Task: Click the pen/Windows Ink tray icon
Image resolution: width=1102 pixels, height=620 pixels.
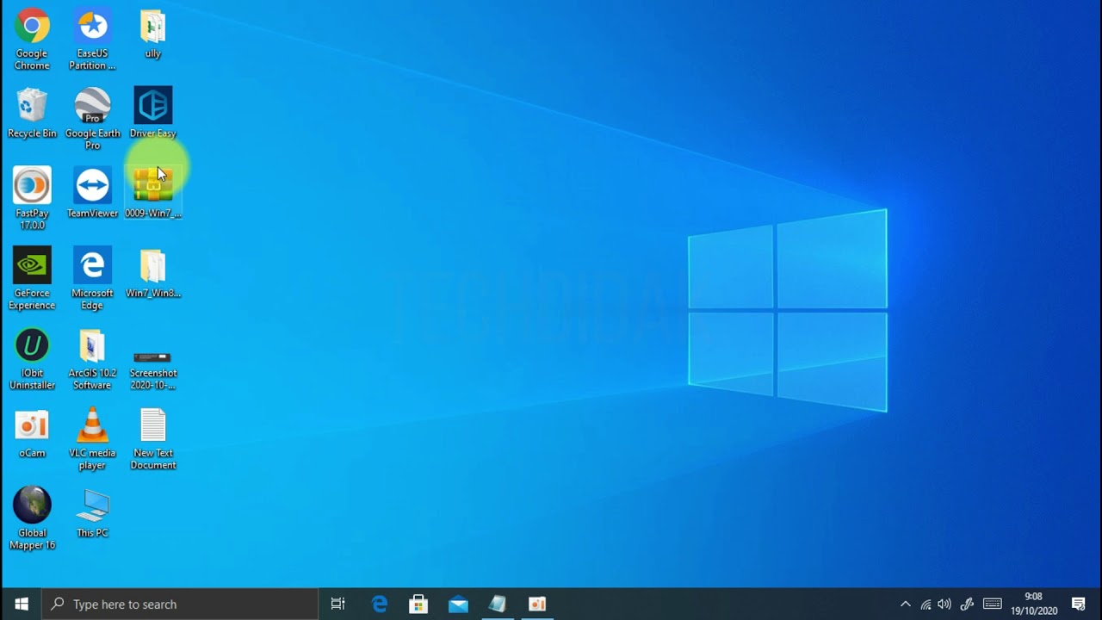Action: click(967, 604)
